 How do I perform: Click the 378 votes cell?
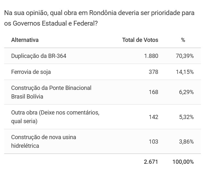point(153,72)
